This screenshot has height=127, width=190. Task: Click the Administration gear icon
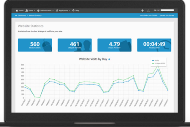point(38,11)
